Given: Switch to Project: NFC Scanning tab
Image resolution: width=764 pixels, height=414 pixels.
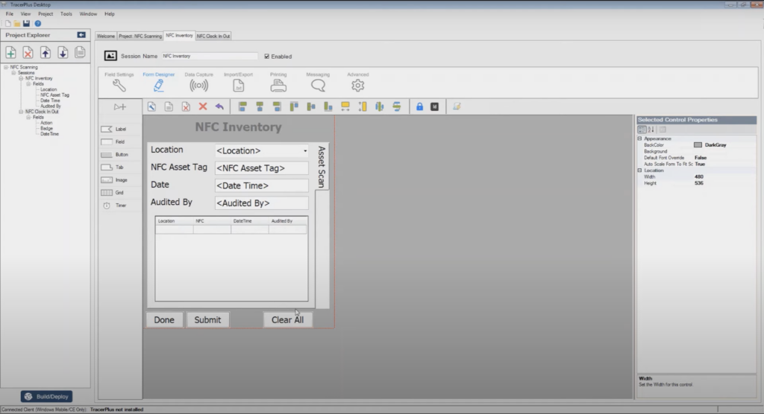Looking at the screenshot, I should coord(140,36).
